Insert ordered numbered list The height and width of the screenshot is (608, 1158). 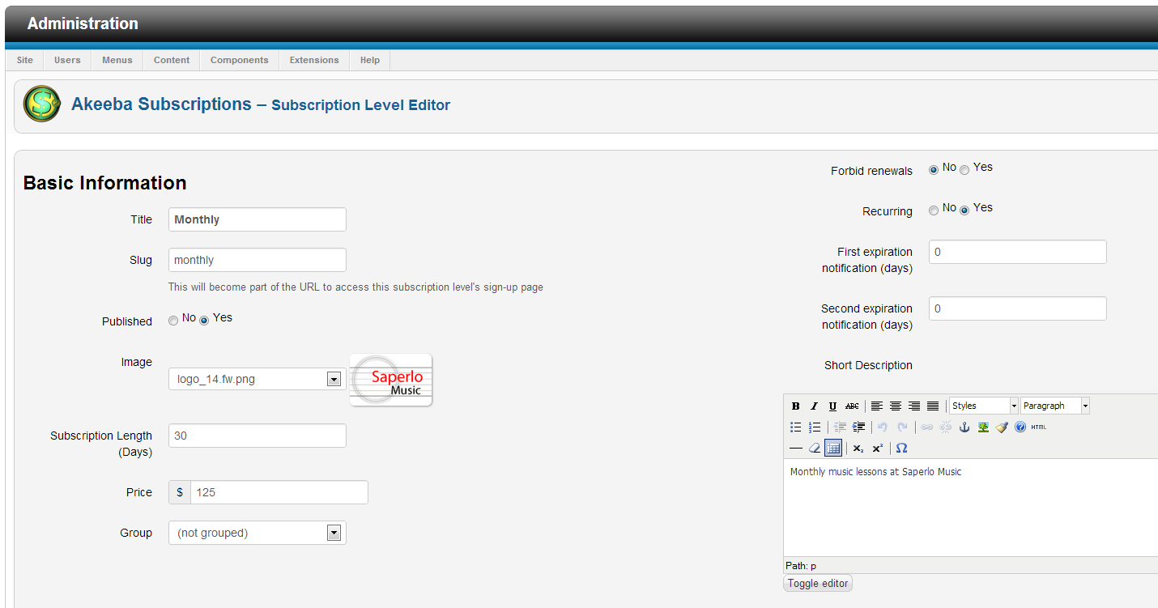pyautogui.click(x=815, y=427)
